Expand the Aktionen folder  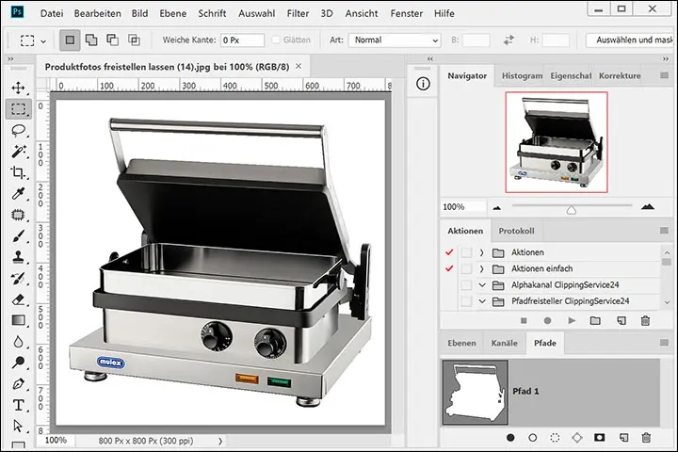481,252
